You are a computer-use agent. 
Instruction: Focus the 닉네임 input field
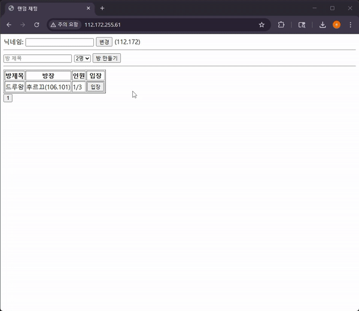click(x=59, y=42)
